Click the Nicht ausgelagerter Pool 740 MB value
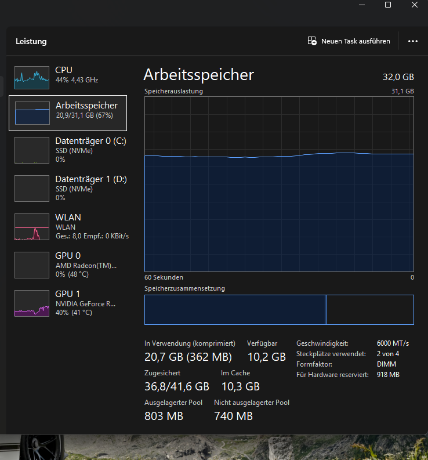The width and height of the screenshot is (428, 460). coord(233,416)
